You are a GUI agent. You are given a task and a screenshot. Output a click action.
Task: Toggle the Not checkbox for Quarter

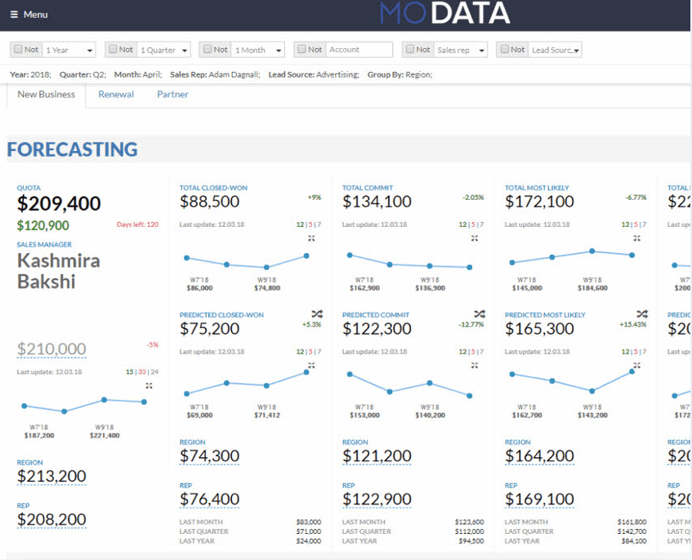tap(113, 49)
